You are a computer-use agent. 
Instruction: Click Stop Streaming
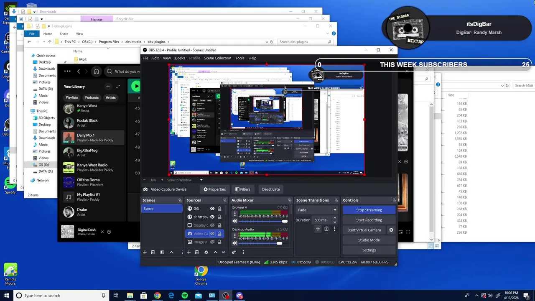click(369, 210)
